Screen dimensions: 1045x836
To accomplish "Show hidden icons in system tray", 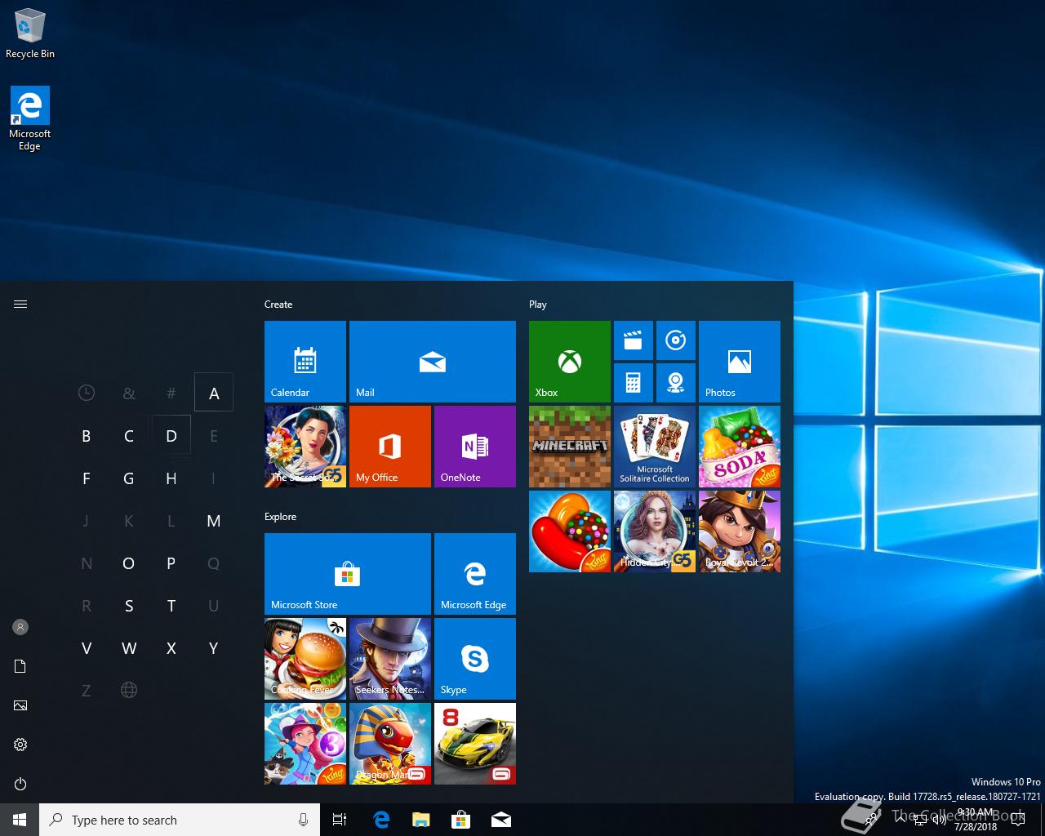I will pyautogui.click(x=900, y=820).
